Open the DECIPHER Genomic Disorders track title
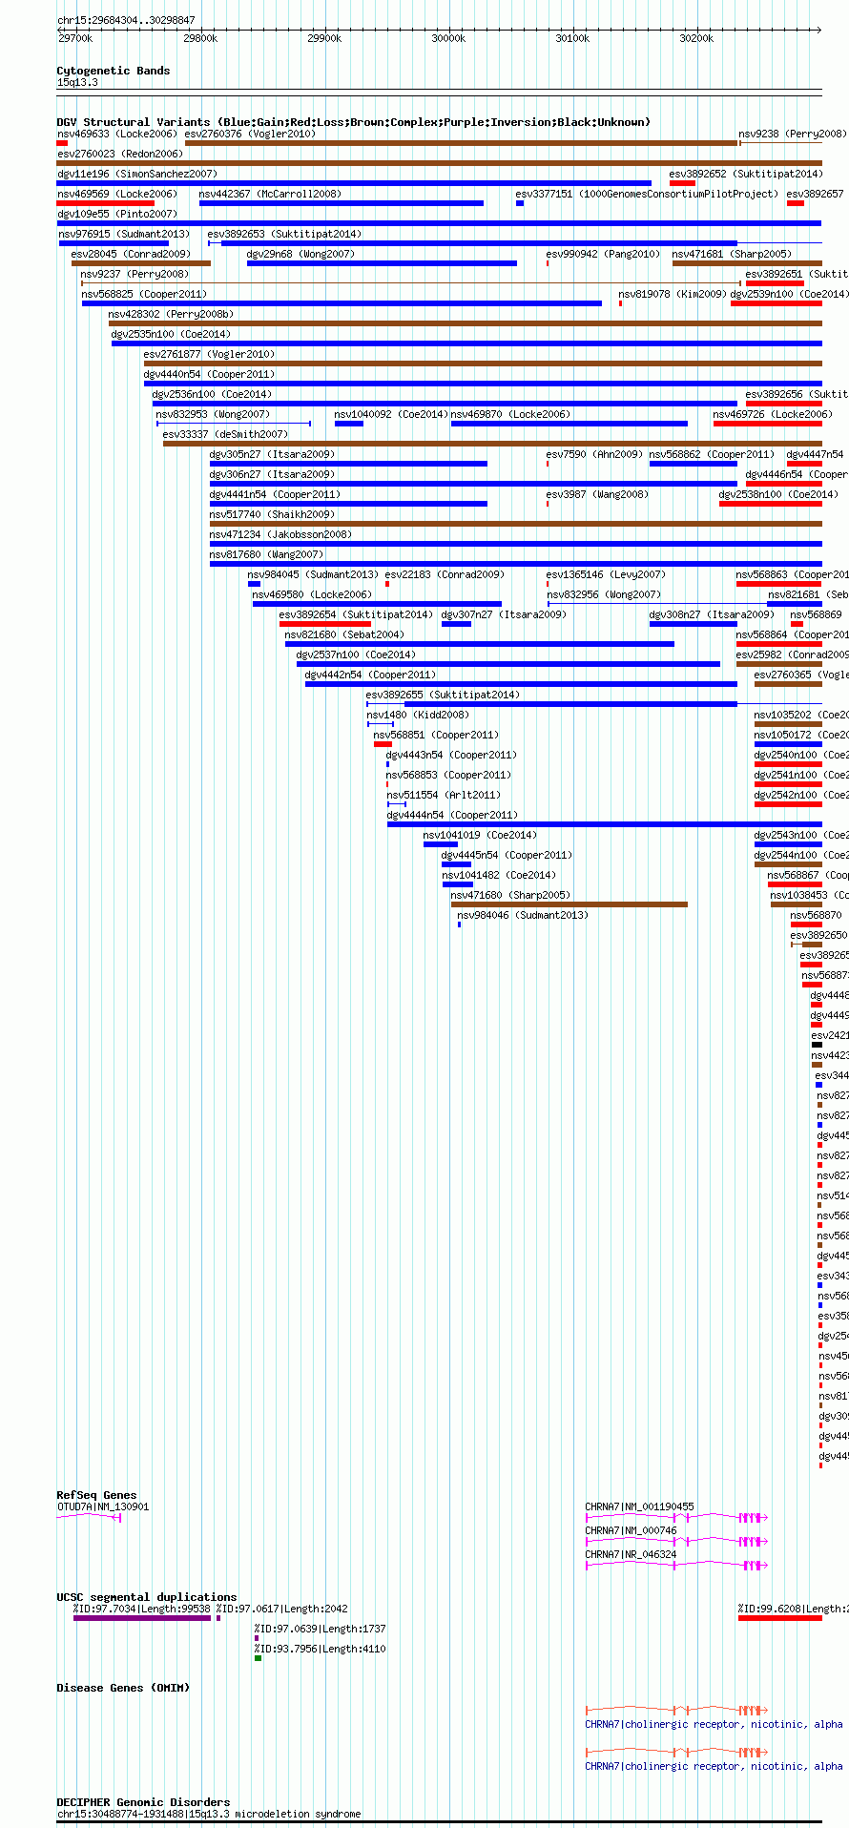The width and height of the screenshot is (849, 1828). point(143,1802)
